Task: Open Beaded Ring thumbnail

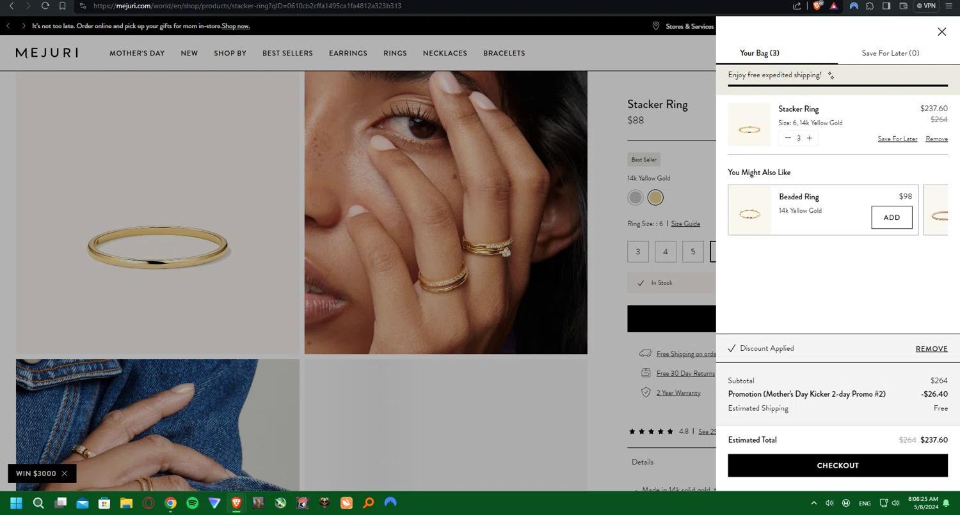Action: 749,210
